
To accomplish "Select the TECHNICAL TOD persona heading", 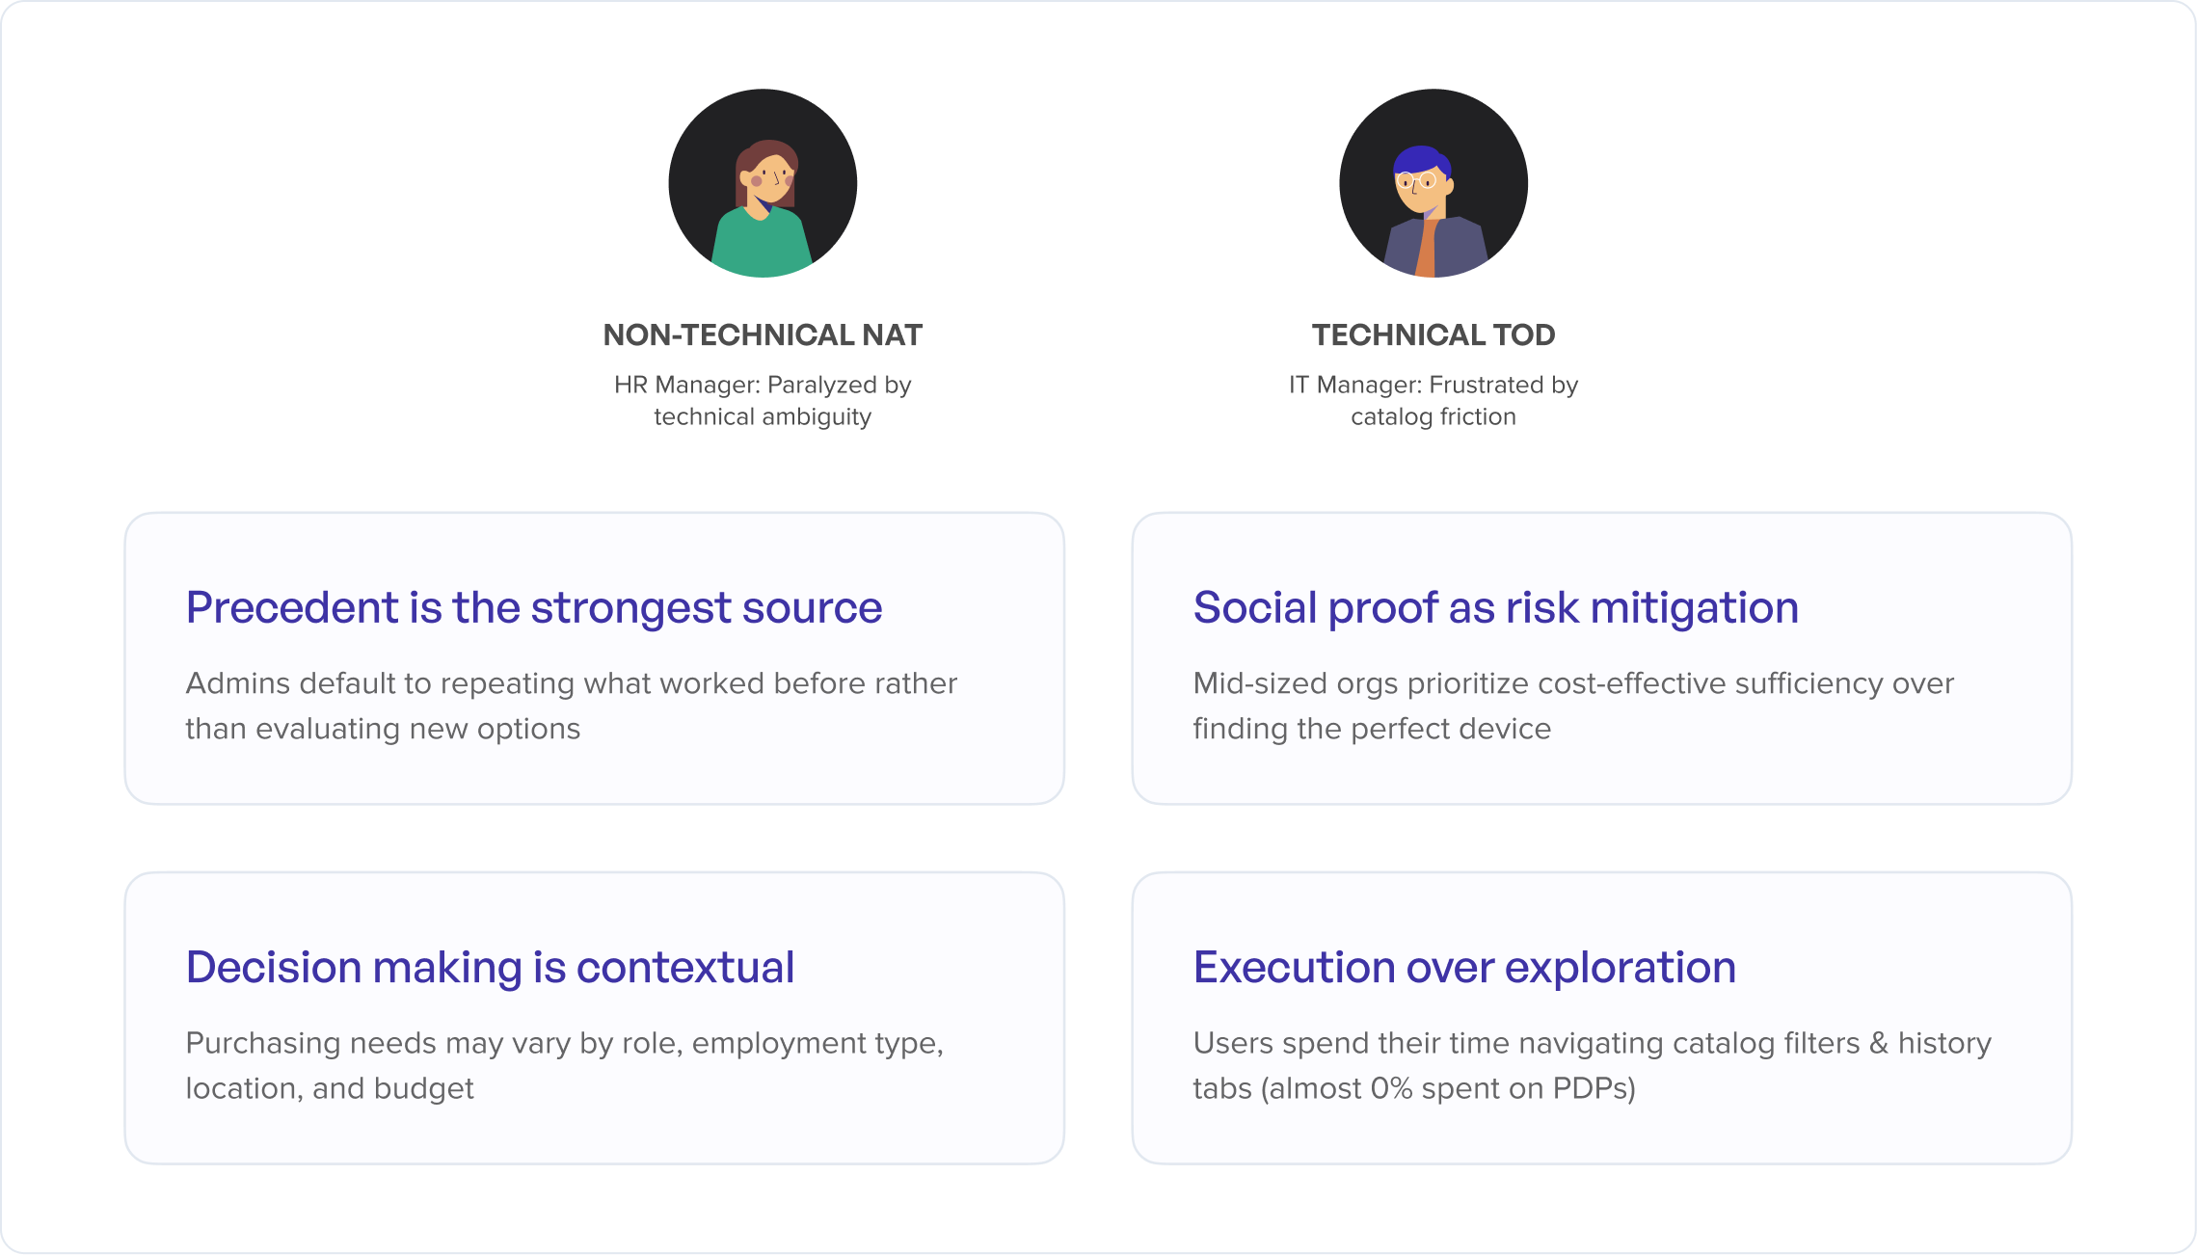I will point(1433,334).
